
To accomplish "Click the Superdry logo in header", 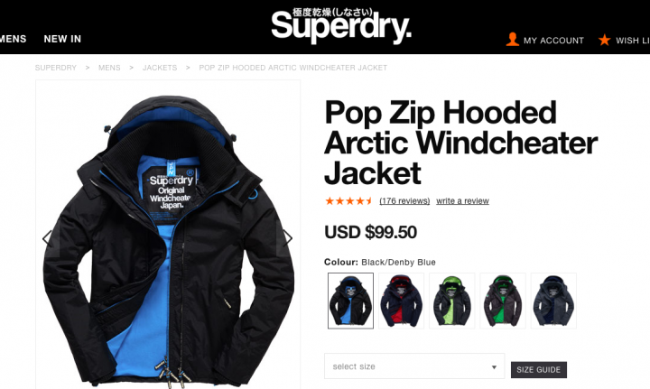I will 341,25.
